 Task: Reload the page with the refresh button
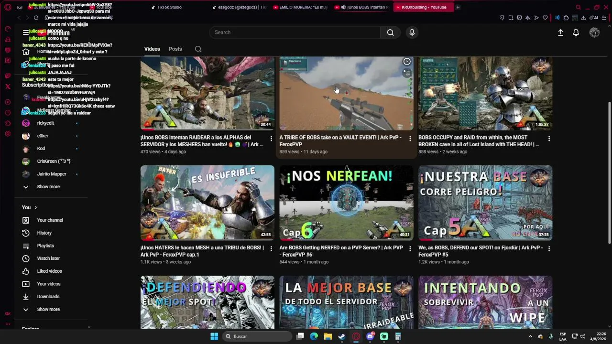(x=36, y=18)
